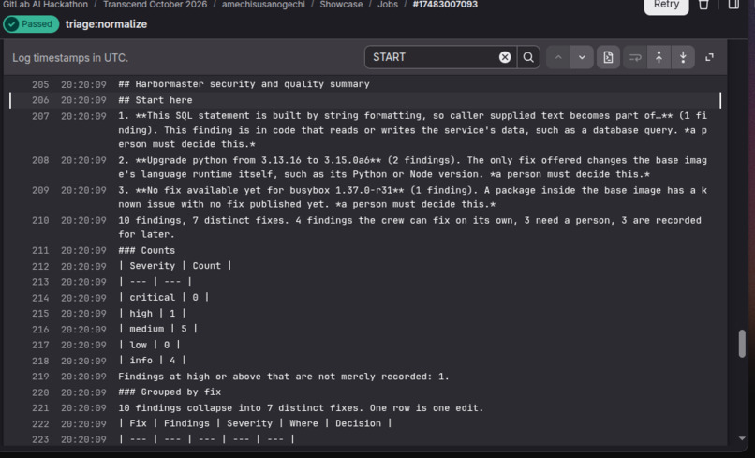Click '10 findings collapse into 7 distinct fixes' line
The width and height of the screenshot is (755, 458).
(301, 408)
